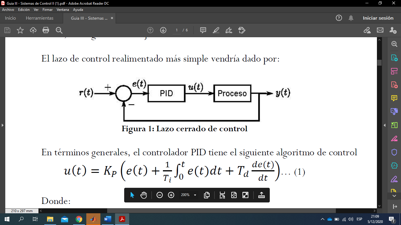Open the Organize Pages tool in right pane
Screen dimensions: 401x225
394,71
